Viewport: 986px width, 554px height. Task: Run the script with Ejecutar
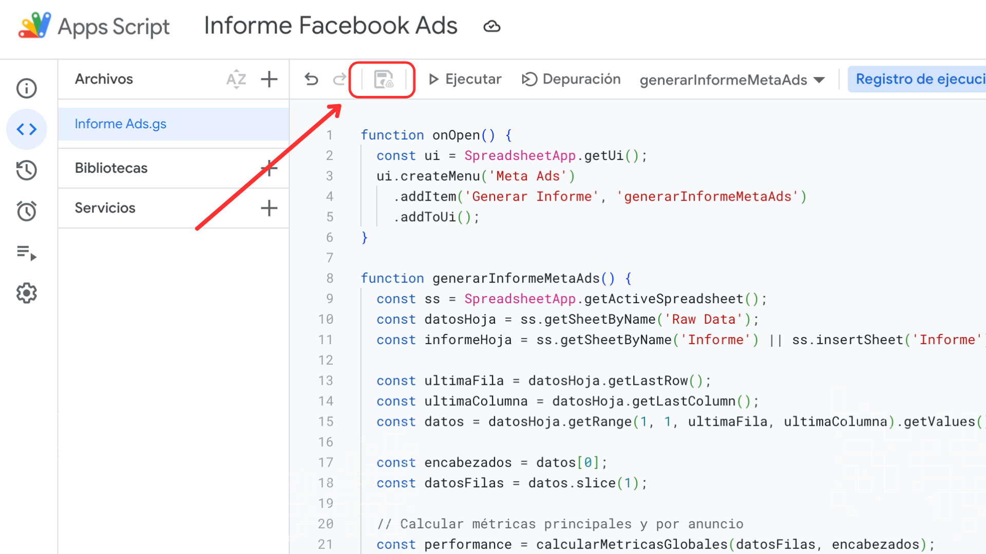(x=465, y=79)
